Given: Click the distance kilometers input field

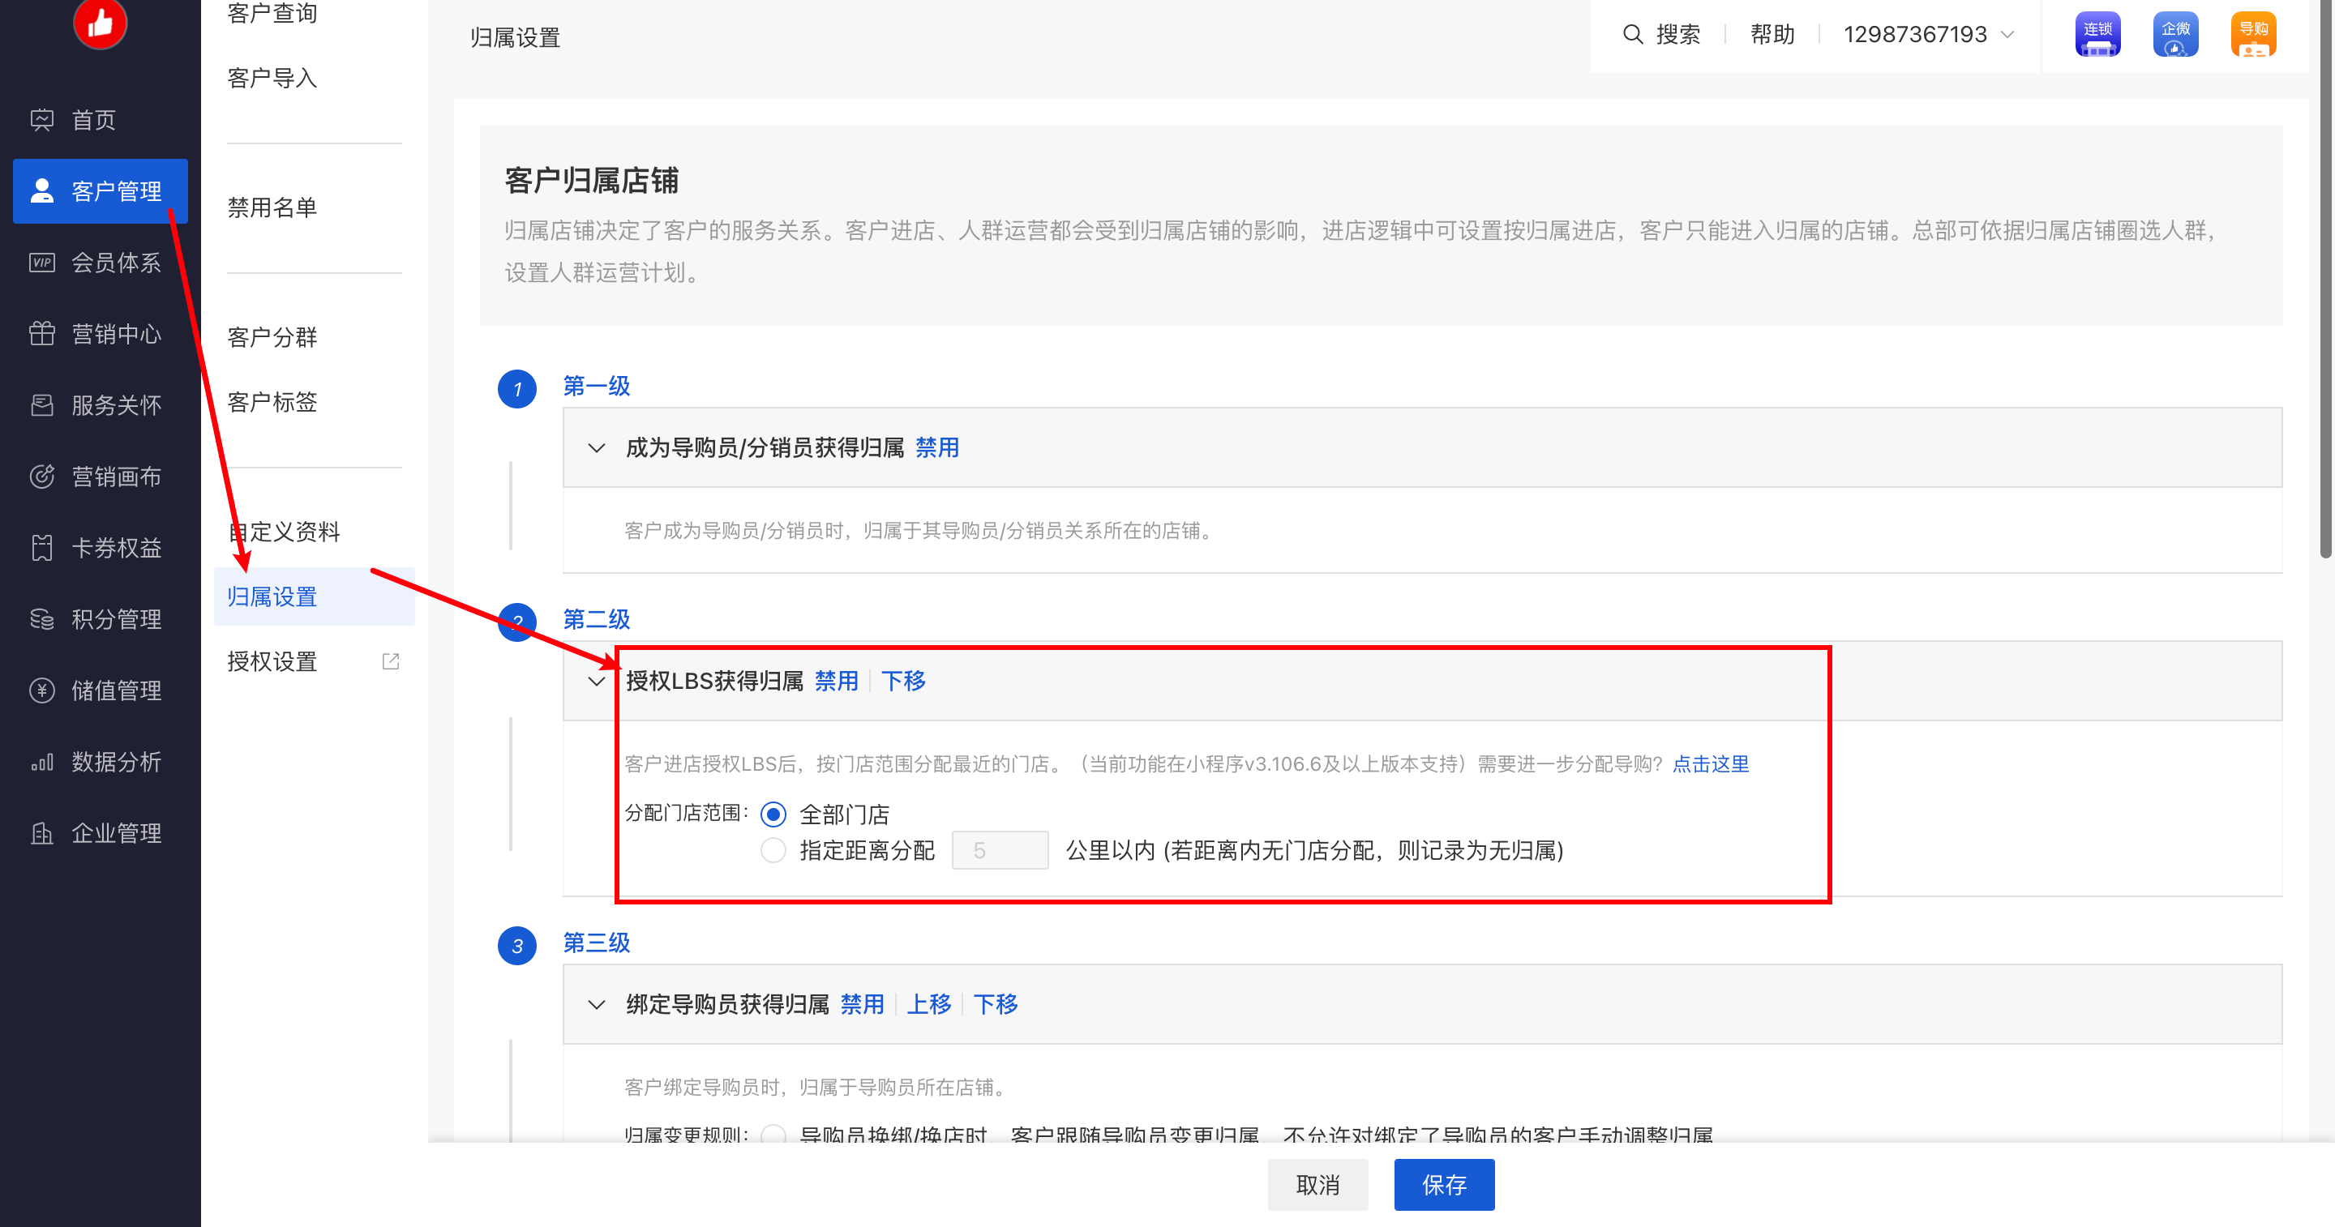Looking at the screenshot, I should coord(1000,850).
